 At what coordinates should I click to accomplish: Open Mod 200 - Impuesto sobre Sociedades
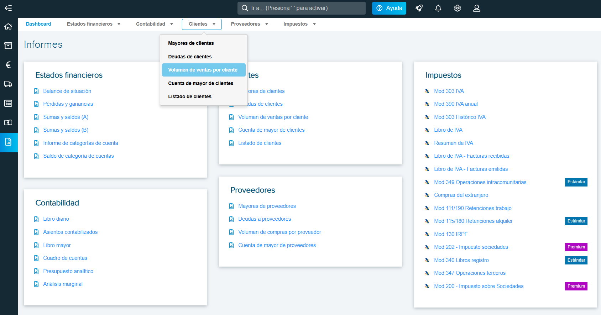479,286
